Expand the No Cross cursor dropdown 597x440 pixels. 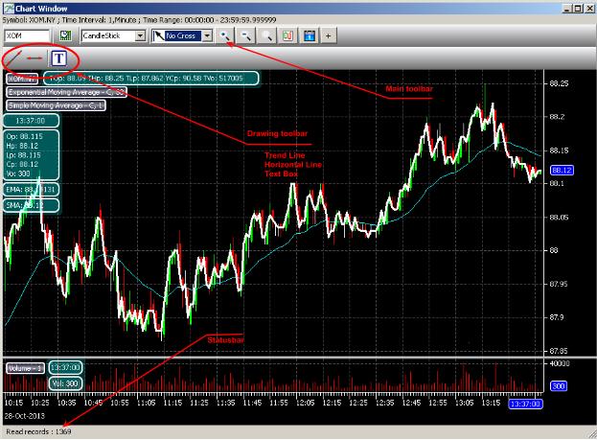[x=206, y=35]
